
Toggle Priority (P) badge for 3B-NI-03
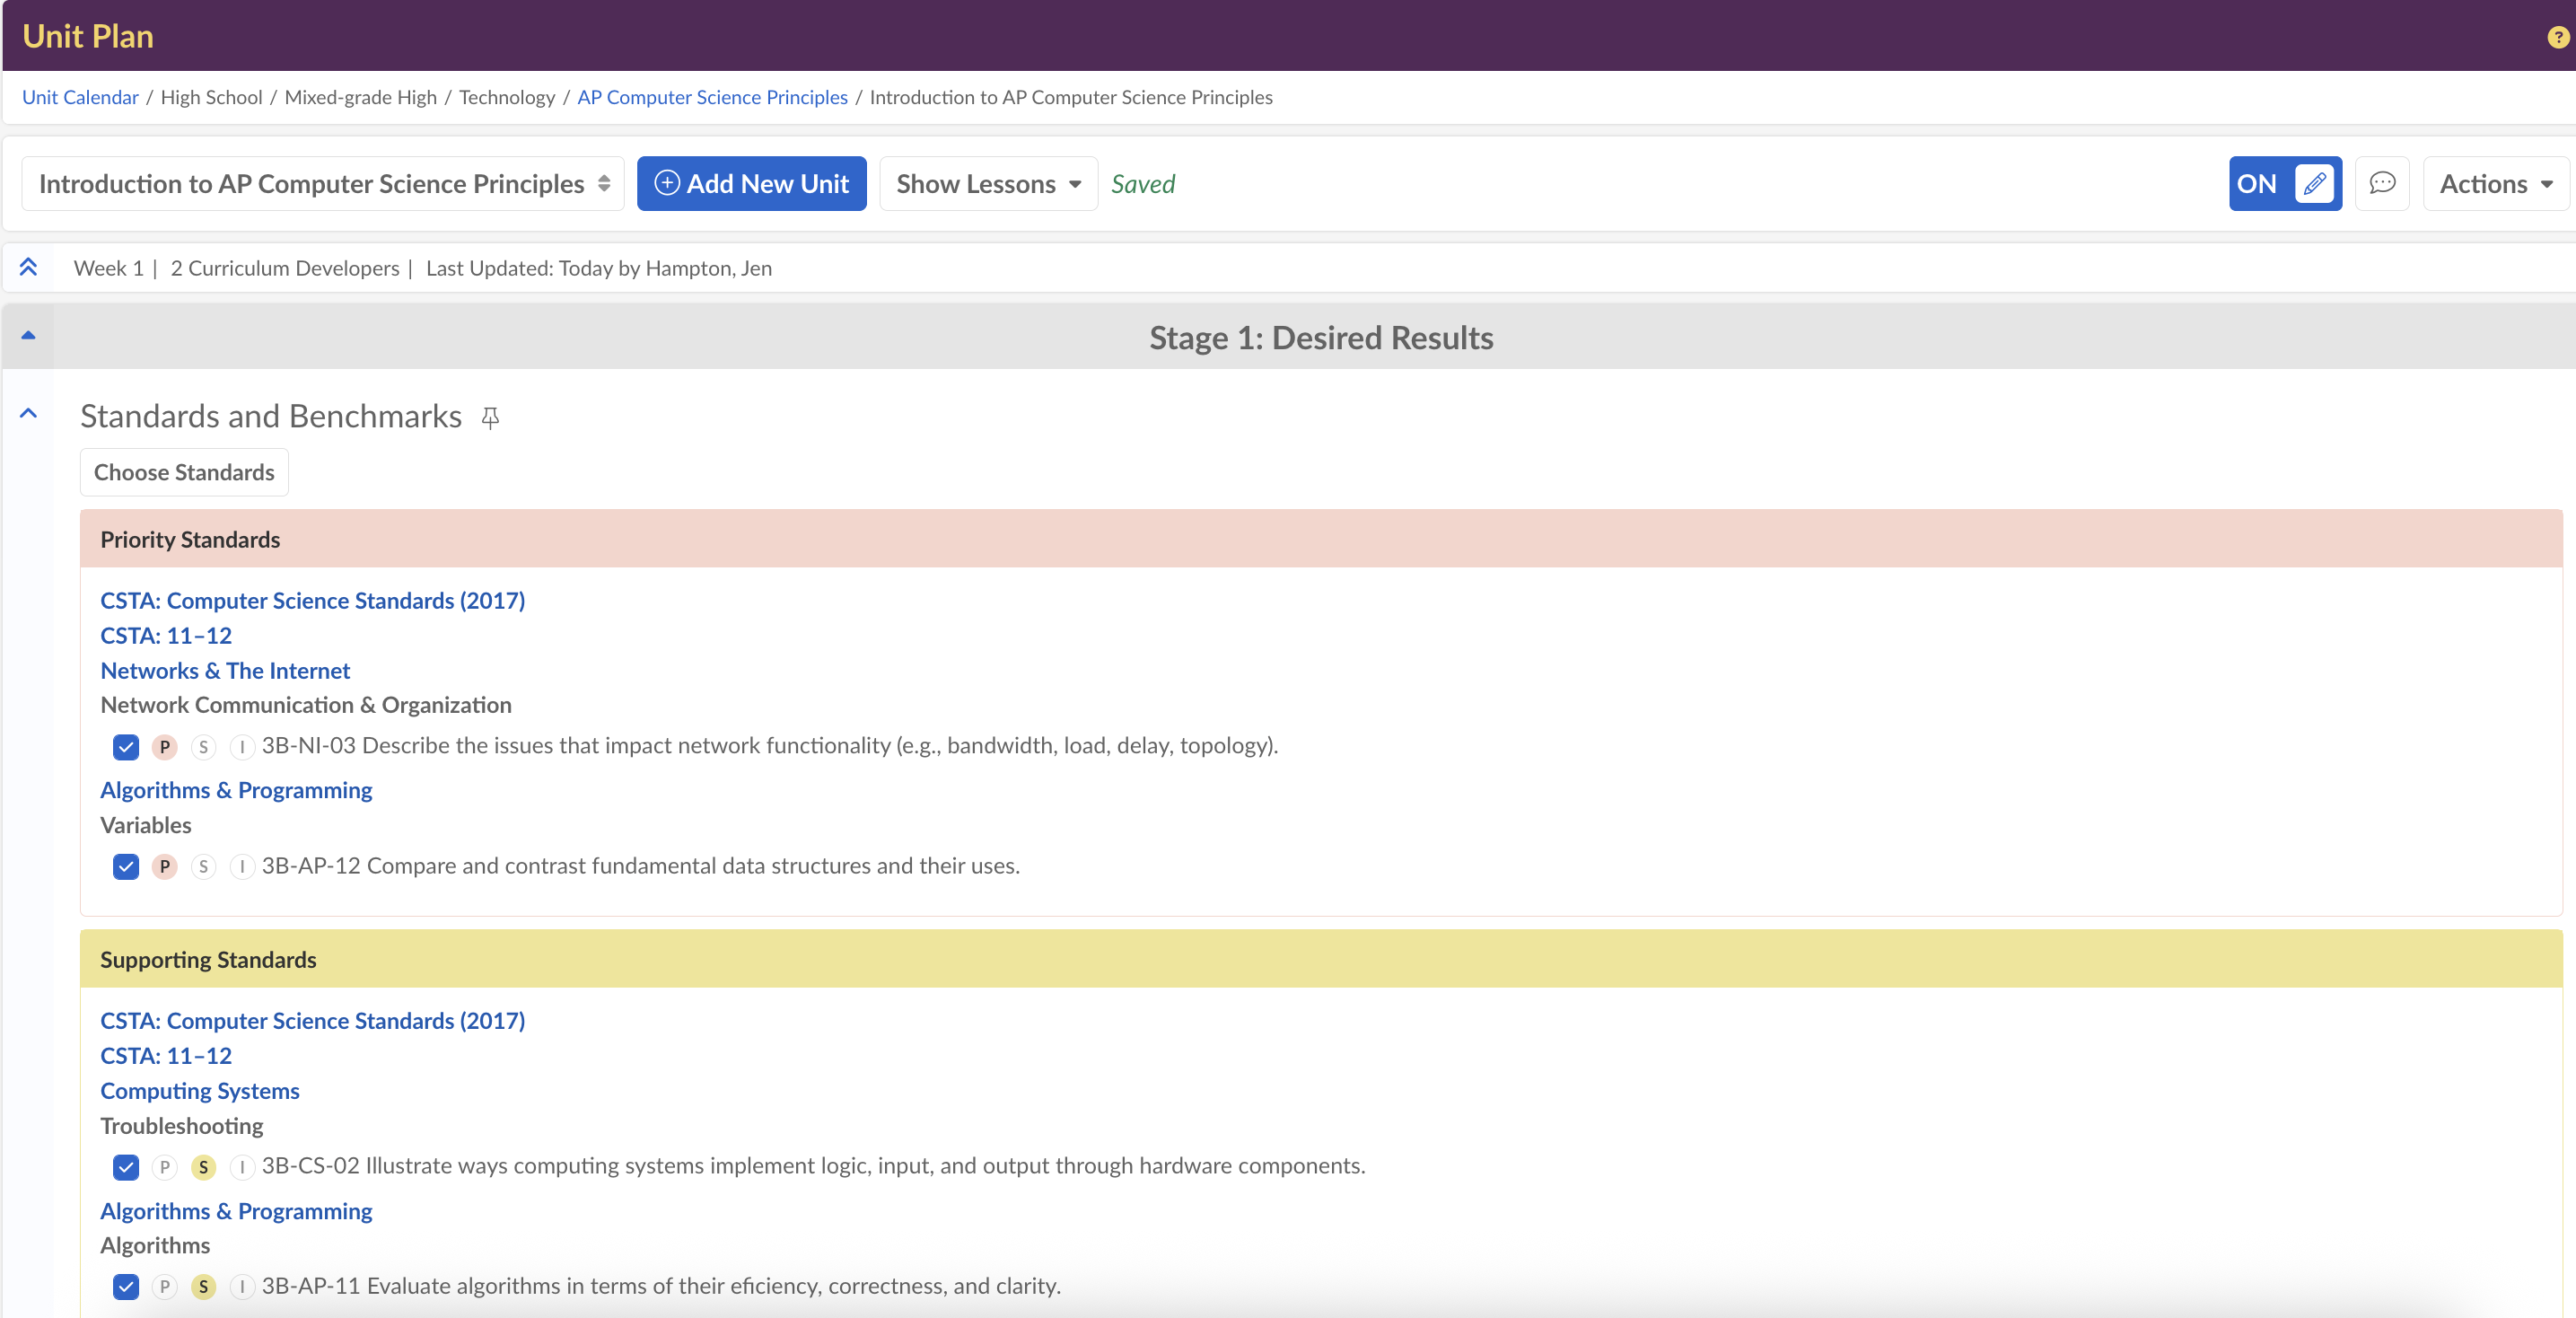[165, 747]
